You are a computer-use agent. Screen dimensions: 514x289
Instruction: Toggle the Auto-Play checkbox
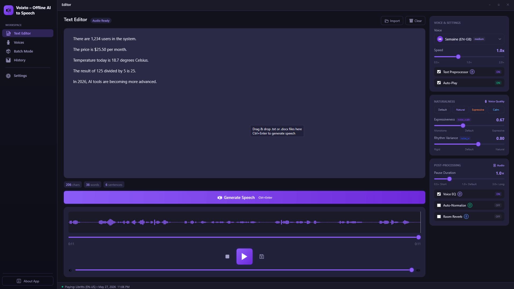(439, 83)
